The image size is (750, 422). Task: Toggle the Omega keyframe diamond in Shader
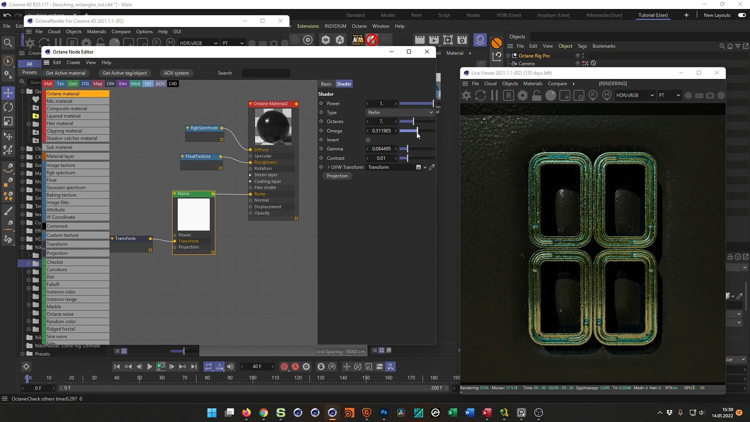tap(321, 131)
